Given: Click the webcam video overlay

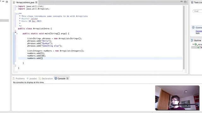Looking at the screenshot, I should [x=177, y=98].
